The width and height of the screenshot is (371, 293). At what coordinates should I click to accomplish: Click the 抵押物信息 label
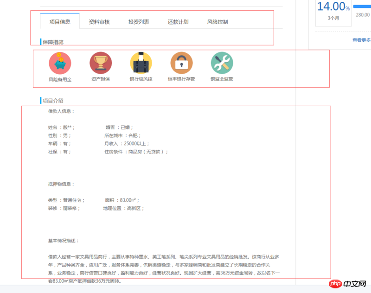tap(61, 184)
